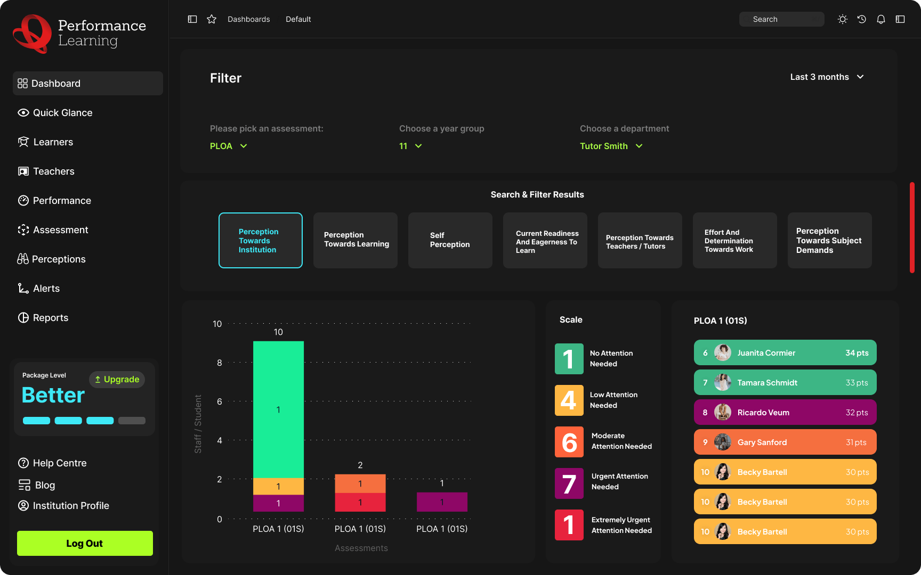Star this dashboard as favorite
Image resolution: width=921 pixels, height=575 pixels.
tap(212, 19)
